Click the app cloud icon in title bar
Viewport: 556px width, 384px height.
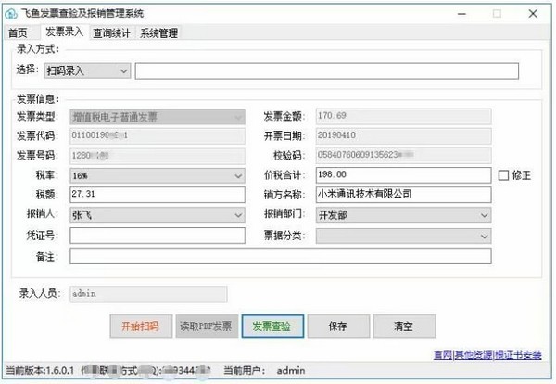(x=11, y=14)
